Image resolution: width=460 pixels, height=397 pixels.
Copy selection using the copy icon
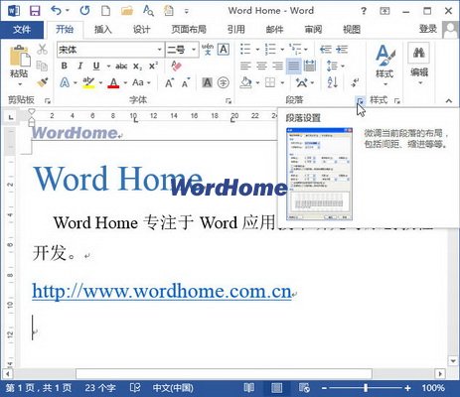[42, 66]
